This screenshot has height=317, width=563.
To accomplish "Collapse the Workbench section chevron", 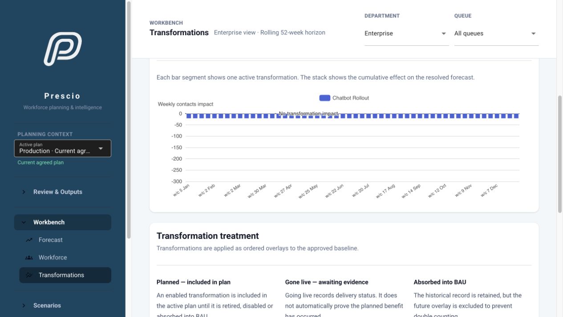I will point(24,222).
